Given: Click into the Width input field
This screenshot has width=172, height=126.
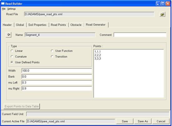Looking at the screenshot, I should pos(57,71).
